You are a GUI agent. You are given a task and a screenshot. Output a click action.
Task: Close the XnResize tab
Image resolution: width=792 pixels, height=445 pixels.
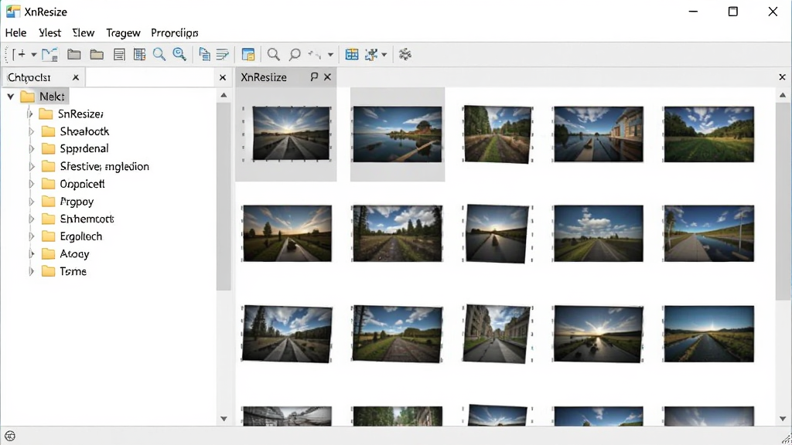[x=327, y=76]
